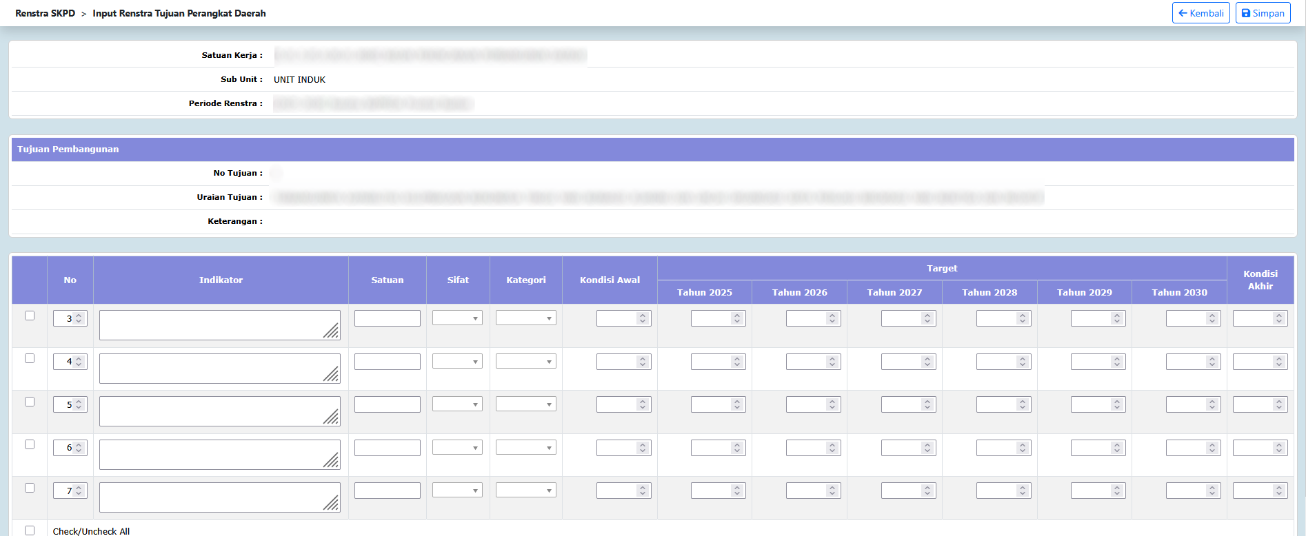Open the Kategori dropdown in row 4

click(525, 362)
